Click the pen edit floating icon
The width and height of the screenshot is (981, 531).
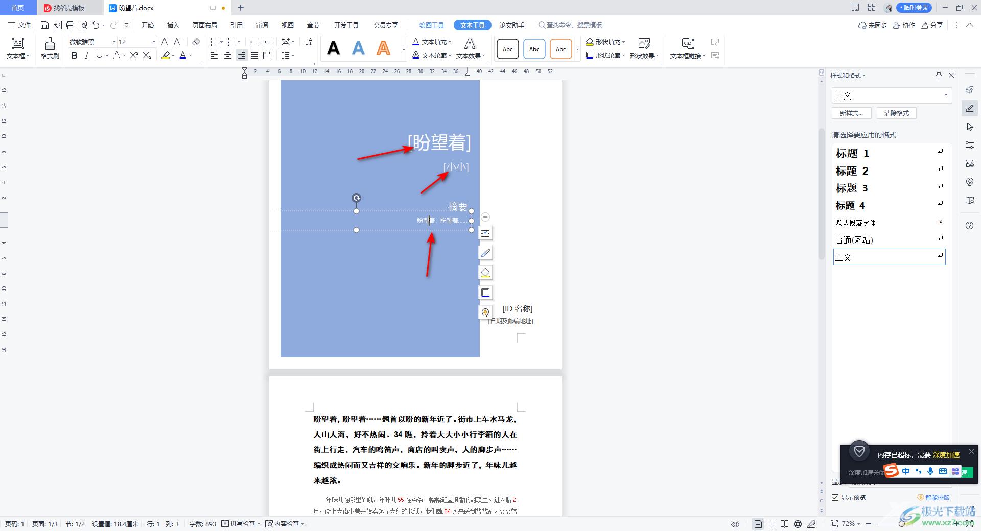pos(485,253)
